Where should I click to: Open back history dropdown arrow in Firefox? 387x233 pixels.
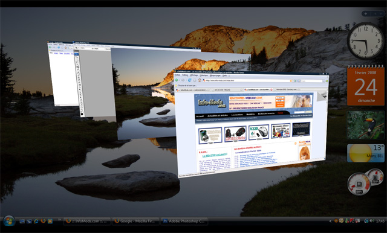pyautogui.click(x=180, y=80)
